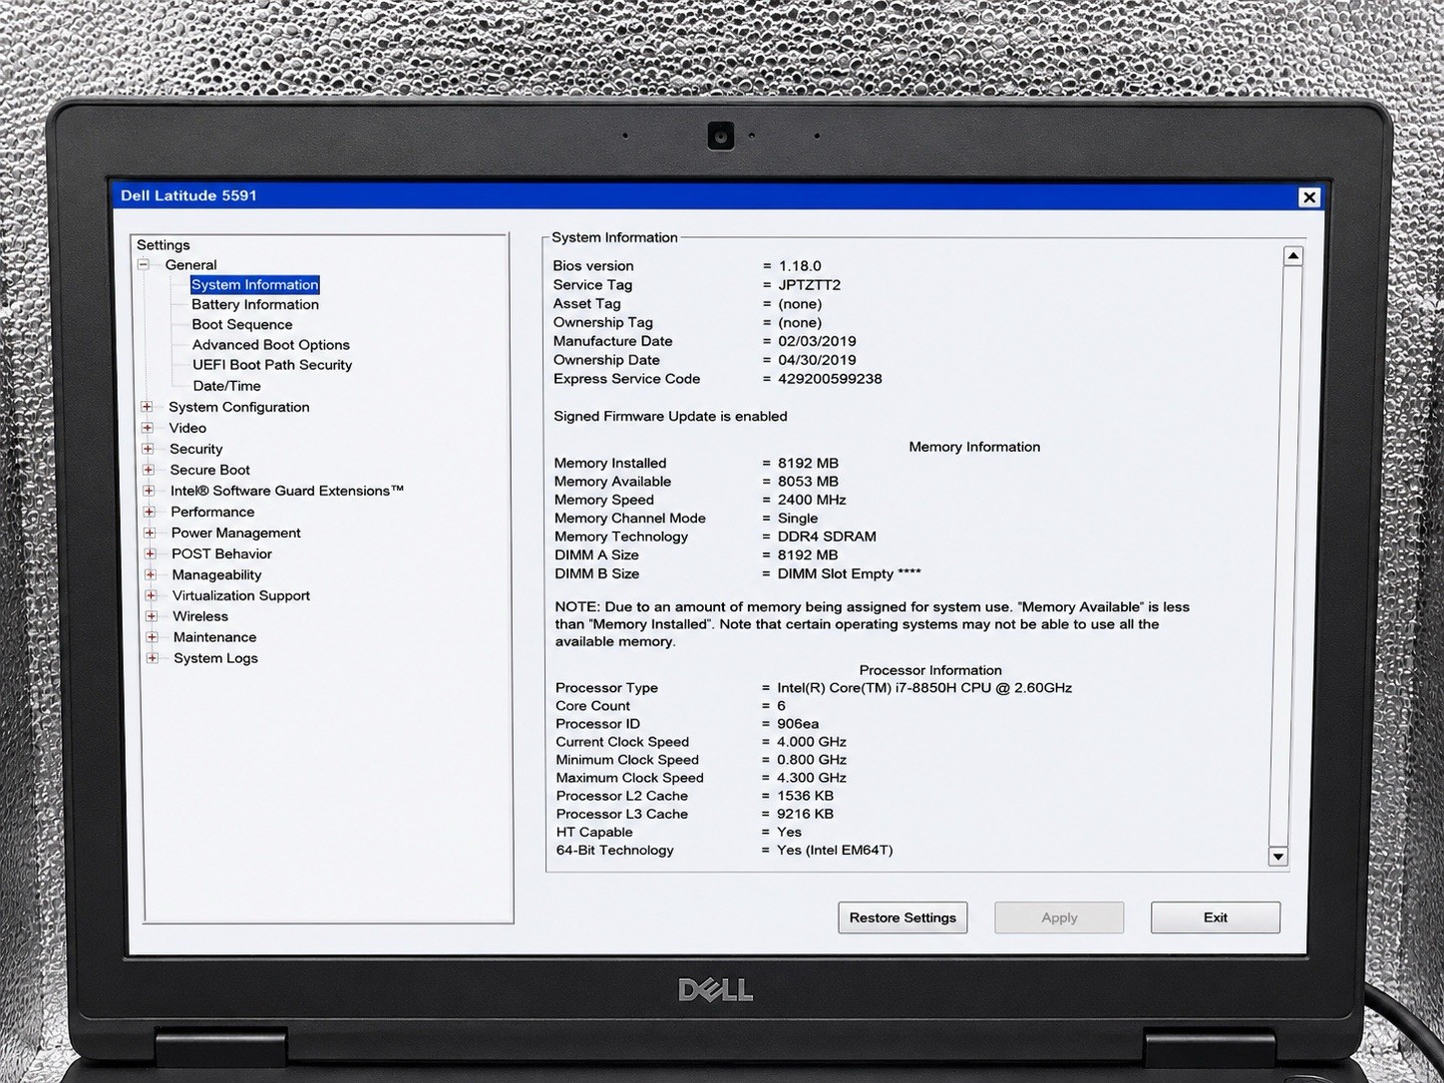This screenshot has height=1083, width=1444.
Task: Click Processor L2 Cache 1536 KB
Action: (805, 796)
